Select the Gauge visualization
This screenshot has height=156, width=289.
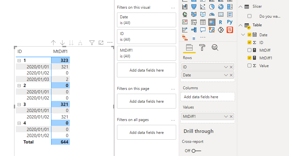click(x=212, y=14)
